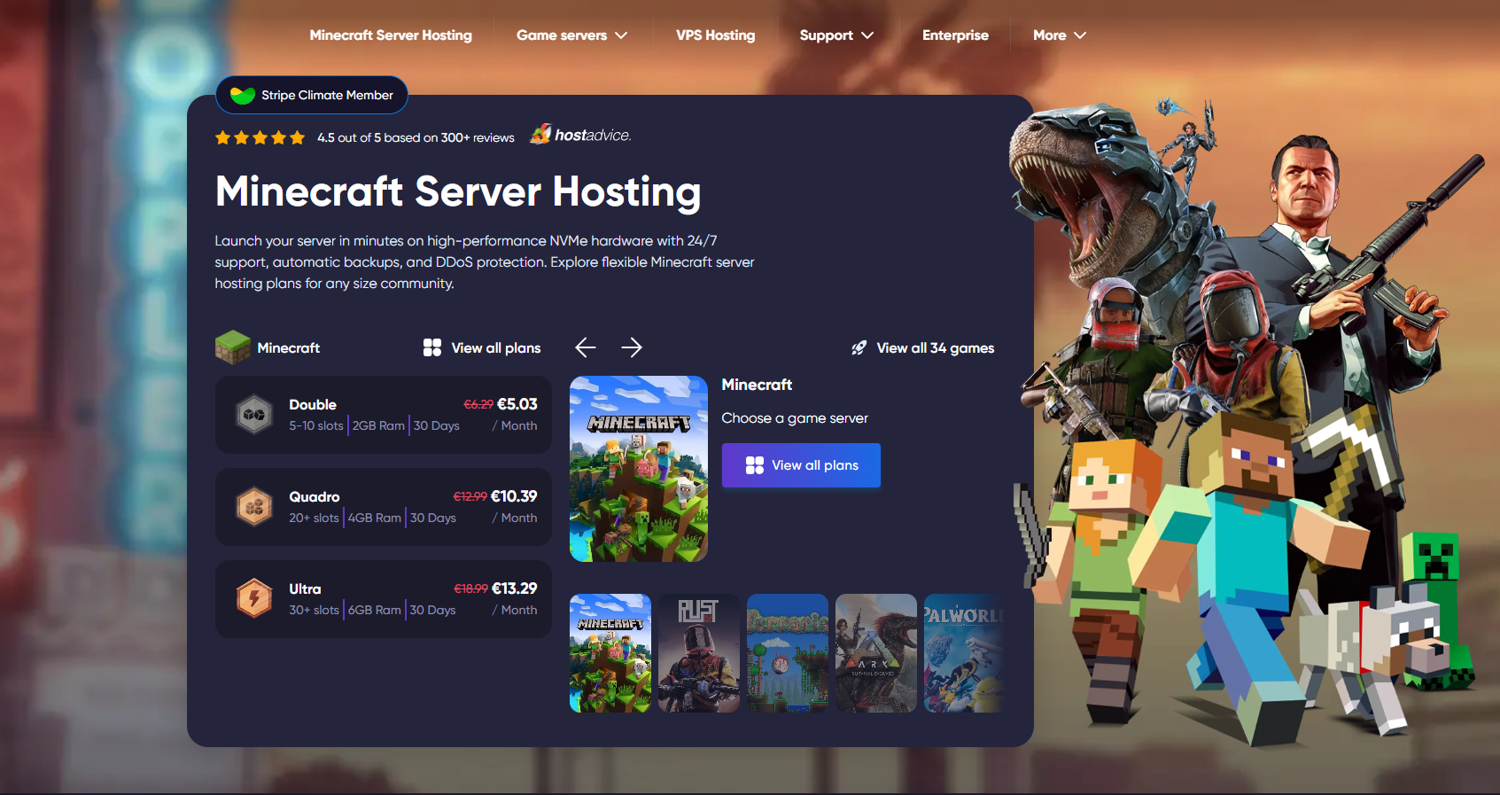
Task: Open the Enterprise nav link
Action: [955, 35]
